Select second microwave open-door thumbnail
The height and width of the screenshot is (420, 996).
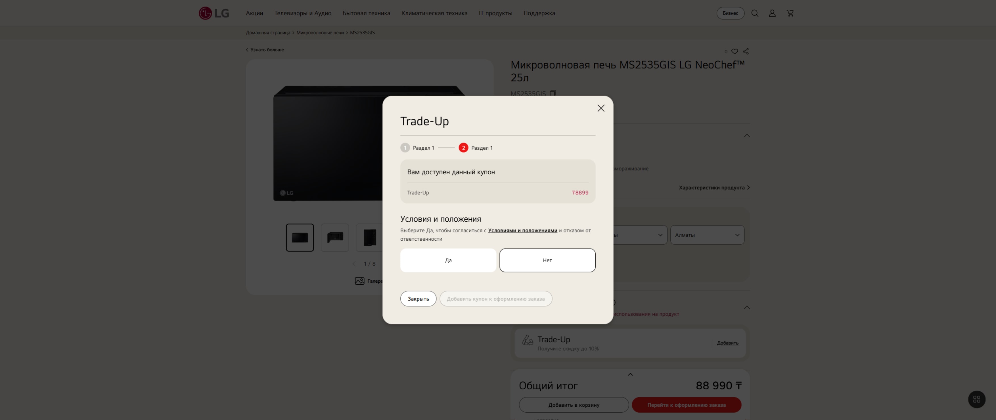335,238
